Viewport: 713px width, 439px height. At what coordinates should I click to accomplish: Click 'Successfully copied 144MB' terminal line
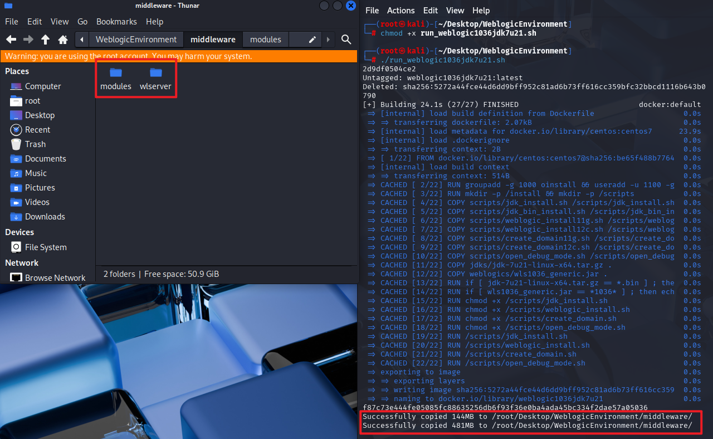pyautogui.click(x=528, y=416)
